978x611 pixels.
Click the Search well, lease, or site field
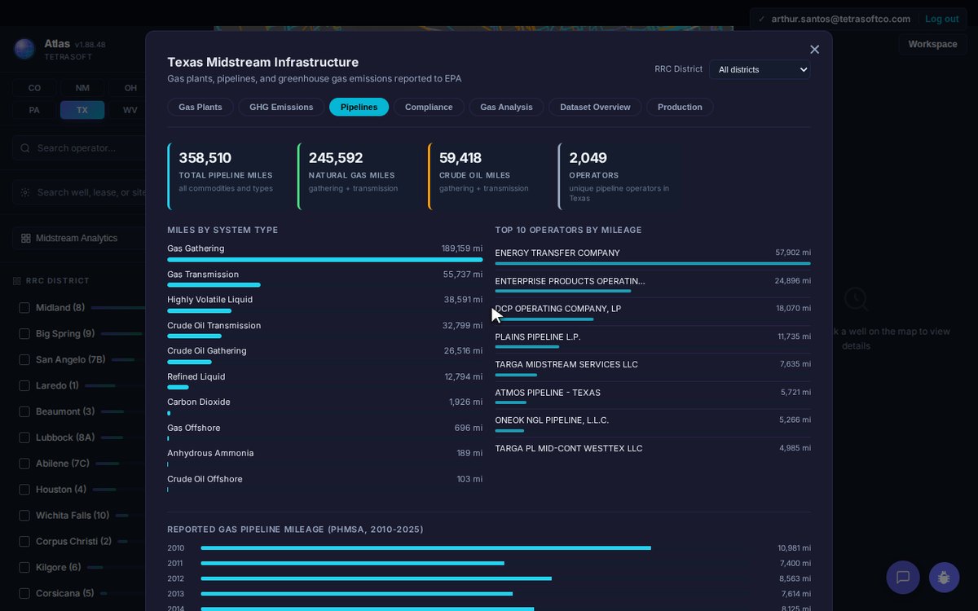click(80, 192)
